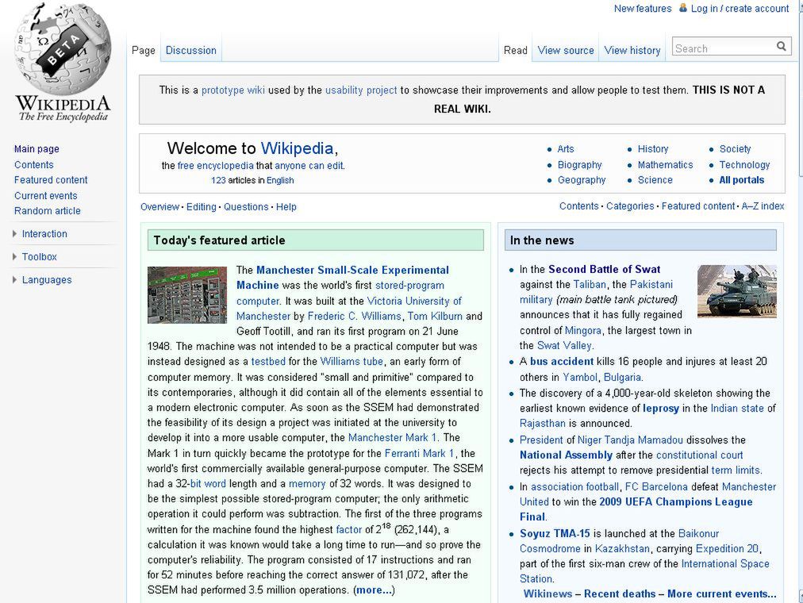Open Featured content in the left sidebar
The height and width of the screenshot is (603, 803).
coord(51,180)
